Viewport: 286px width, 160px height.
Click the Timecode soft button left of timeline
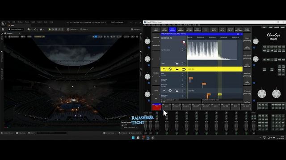tap(156, 41)
